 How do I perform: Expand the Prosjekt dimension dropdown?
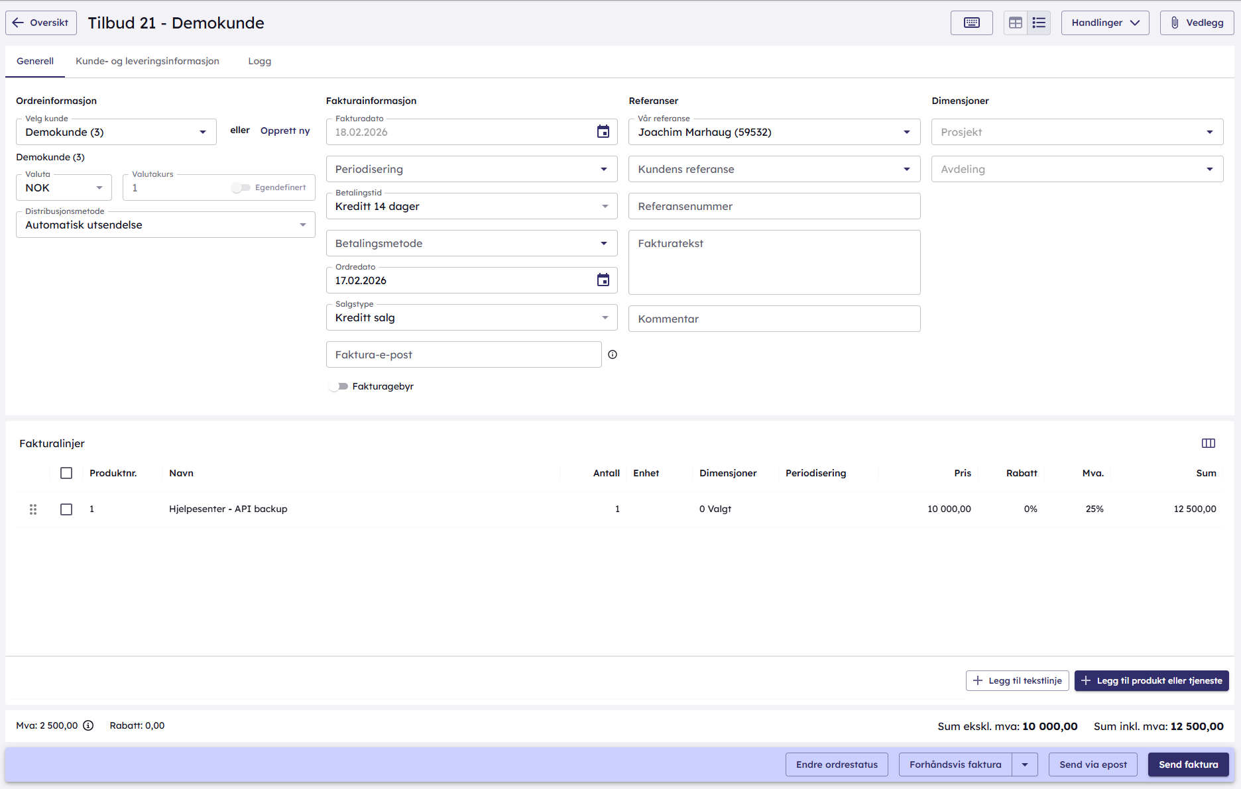click(x=1077, y=132)
